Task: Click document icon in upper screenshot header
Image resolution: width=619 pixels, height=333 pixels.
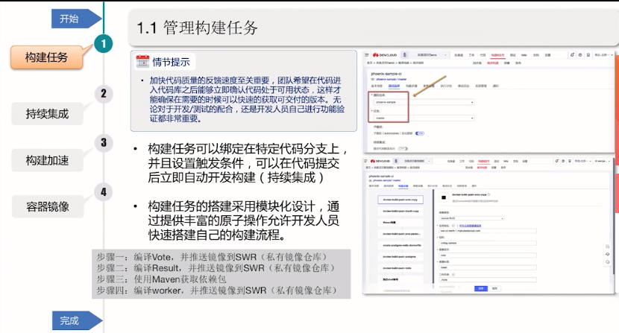Action: click(588, 55)
